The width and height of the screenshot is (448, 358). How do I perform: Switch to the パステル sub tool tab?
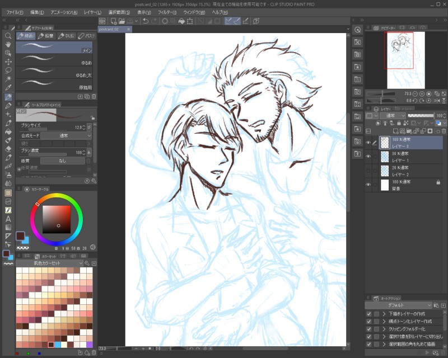pos(87,36)
